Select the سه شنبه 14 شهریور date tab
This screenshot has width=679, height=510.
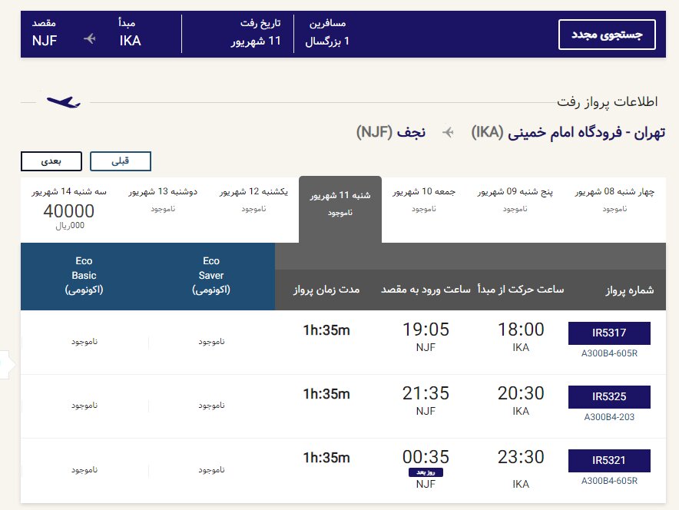point(68,192)
